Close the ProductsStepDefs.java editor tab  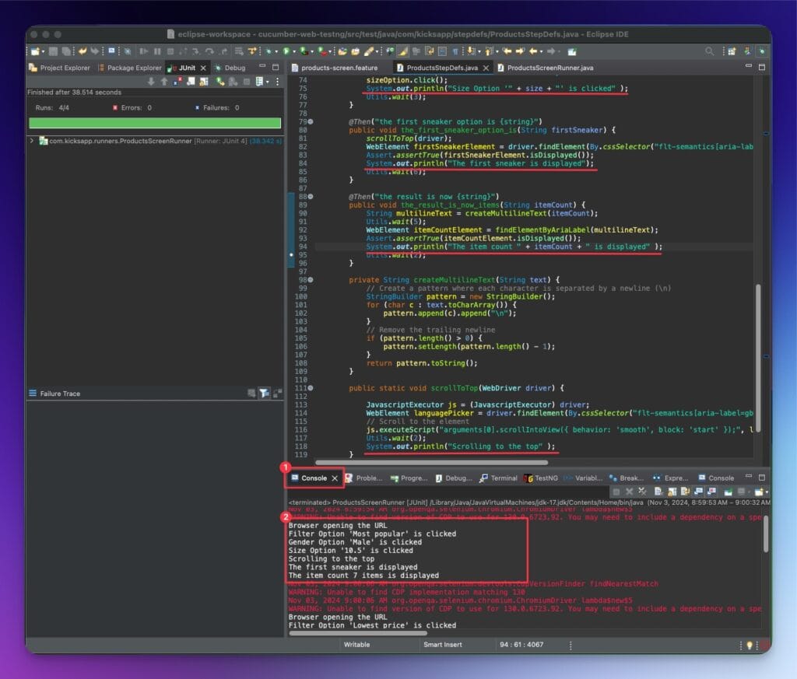point(486,68)
